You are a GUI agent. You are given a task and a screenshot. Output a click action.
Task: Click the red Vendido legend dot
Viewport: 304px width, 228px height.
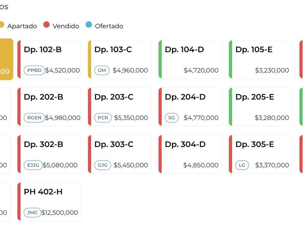point(46,25)
